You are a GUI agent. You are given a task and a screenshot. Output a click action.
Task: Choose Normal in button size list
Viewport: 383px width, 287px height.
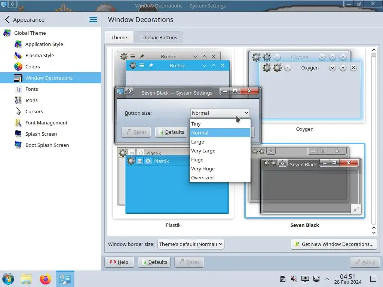pyautogui.click(x=220, y=133)
